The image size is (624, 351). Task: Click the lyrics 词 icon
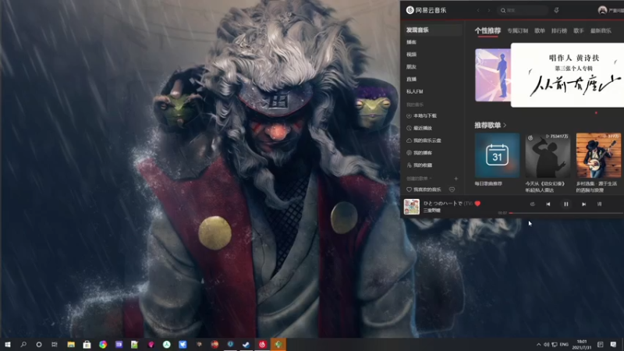pyautogui.click(x=599, y=204)
